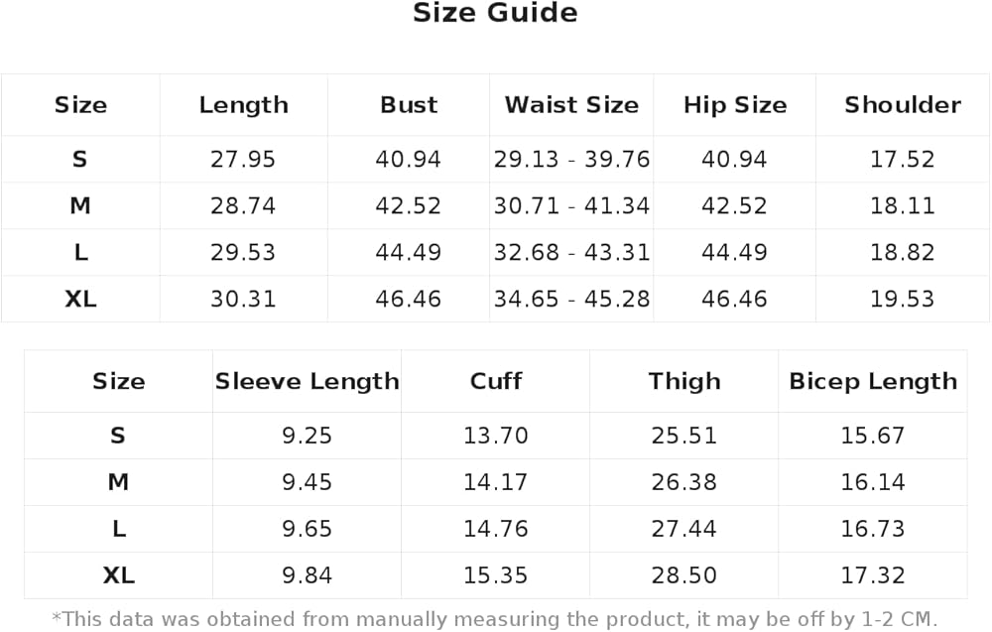Select the Cuff column header
Image resolution: width=992 pixels, height=632 pixels.
[x=495, y=382]
